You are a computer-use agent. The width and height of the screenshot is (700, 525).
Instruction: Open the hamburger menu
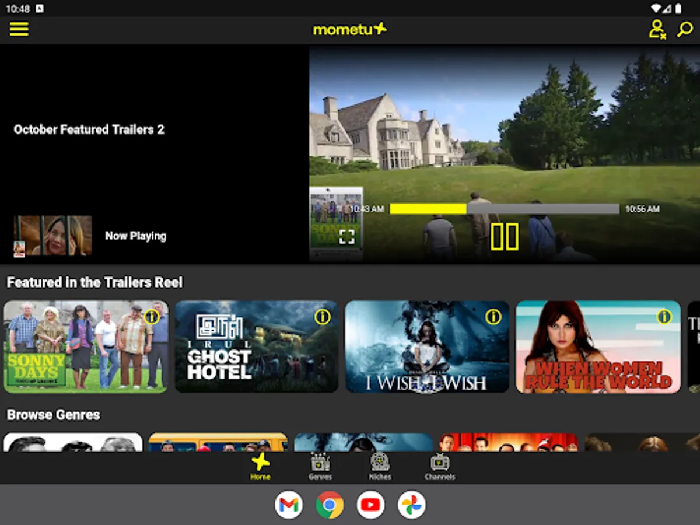pos(19,29)
